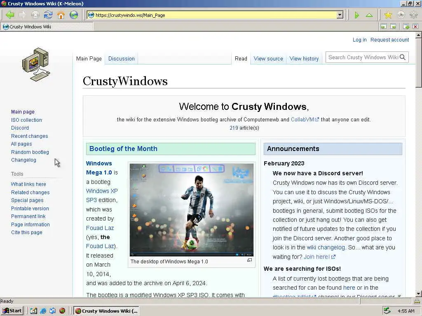Click the scrollbar up arrow

[x=419, y=35]
